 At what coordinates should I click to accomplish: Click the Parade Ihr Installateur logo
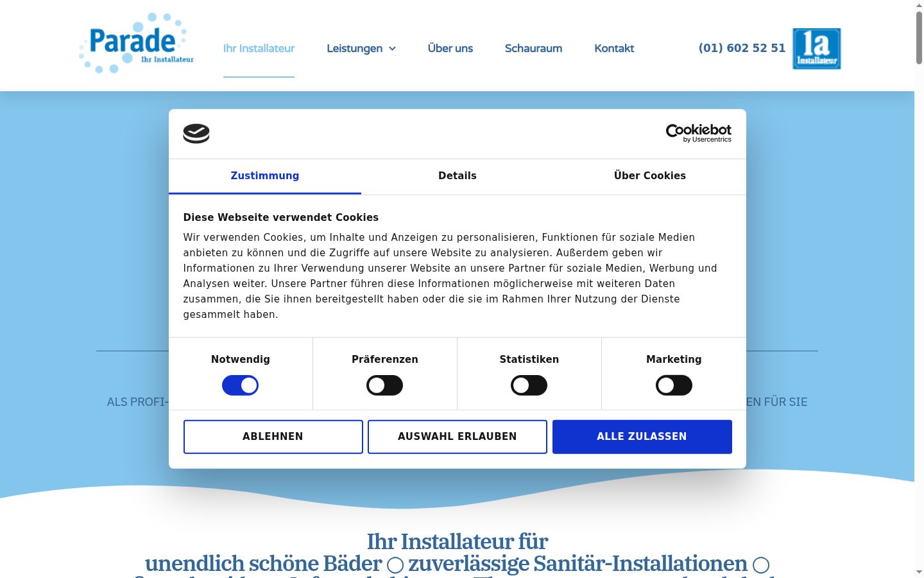136,43
